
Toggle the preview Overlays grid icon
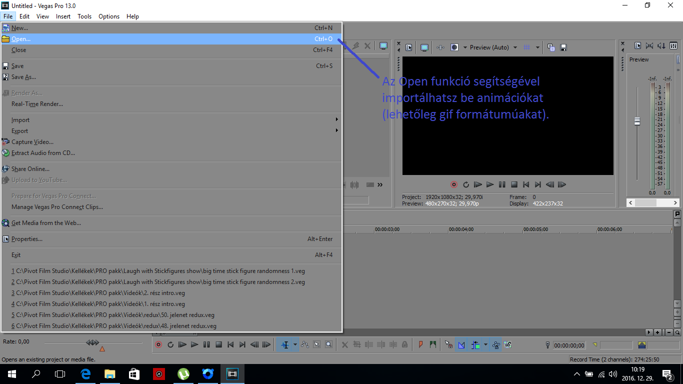526,47
